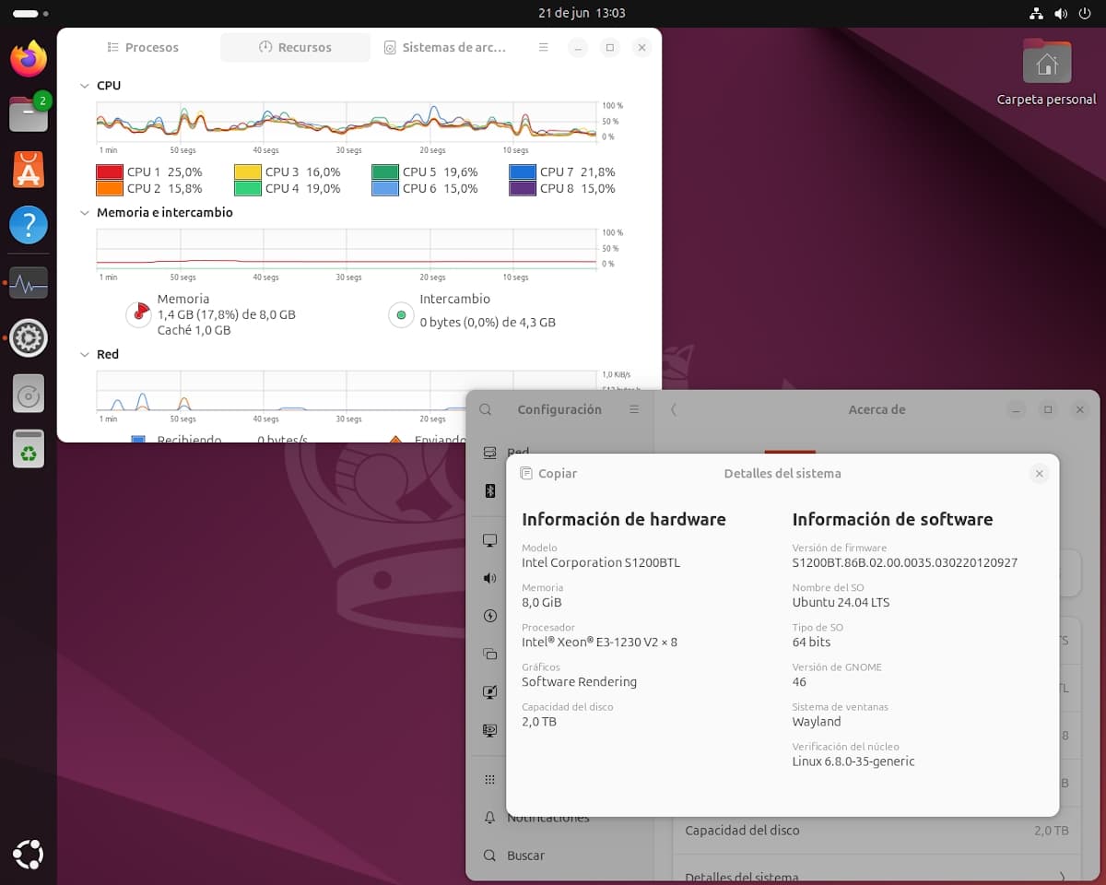Open the Carpeta personal desktop folder

[1046, 72]
